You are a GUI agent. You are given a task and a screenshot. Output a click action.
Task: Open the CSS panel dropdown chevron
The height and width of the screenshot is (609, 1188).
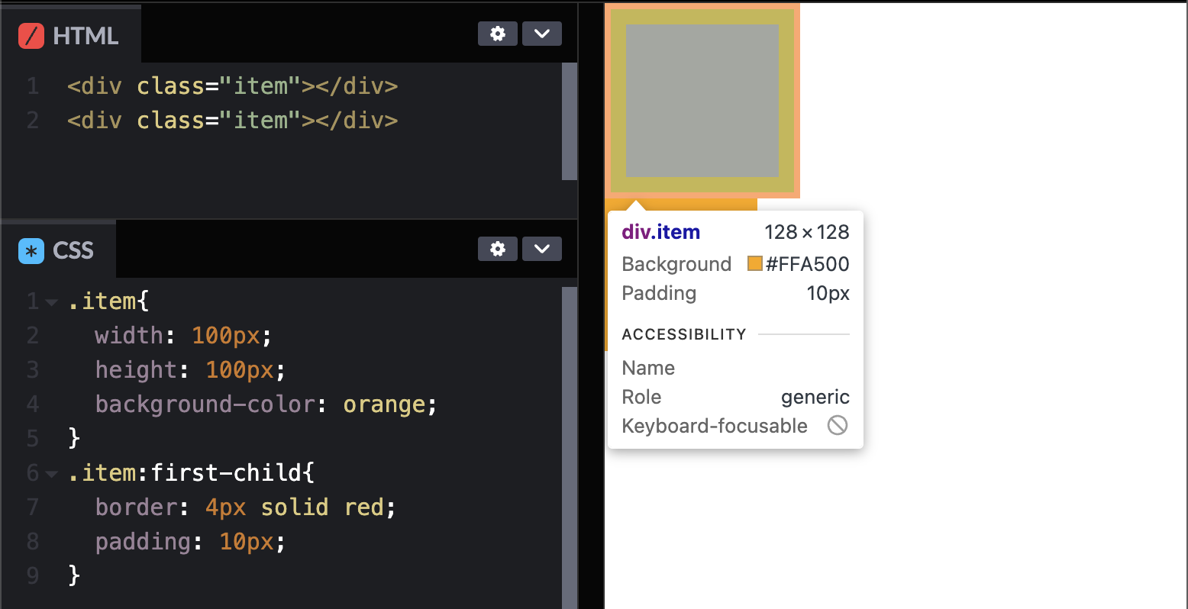click(x=541, y=249)
